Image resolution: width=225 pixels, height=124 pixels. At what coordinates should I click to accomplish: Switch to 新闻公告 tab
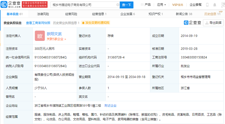184,14
